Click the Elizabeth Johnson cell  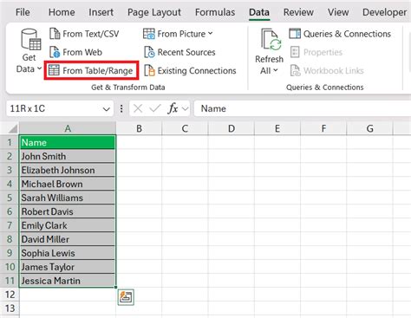click(x=68, y=170)
